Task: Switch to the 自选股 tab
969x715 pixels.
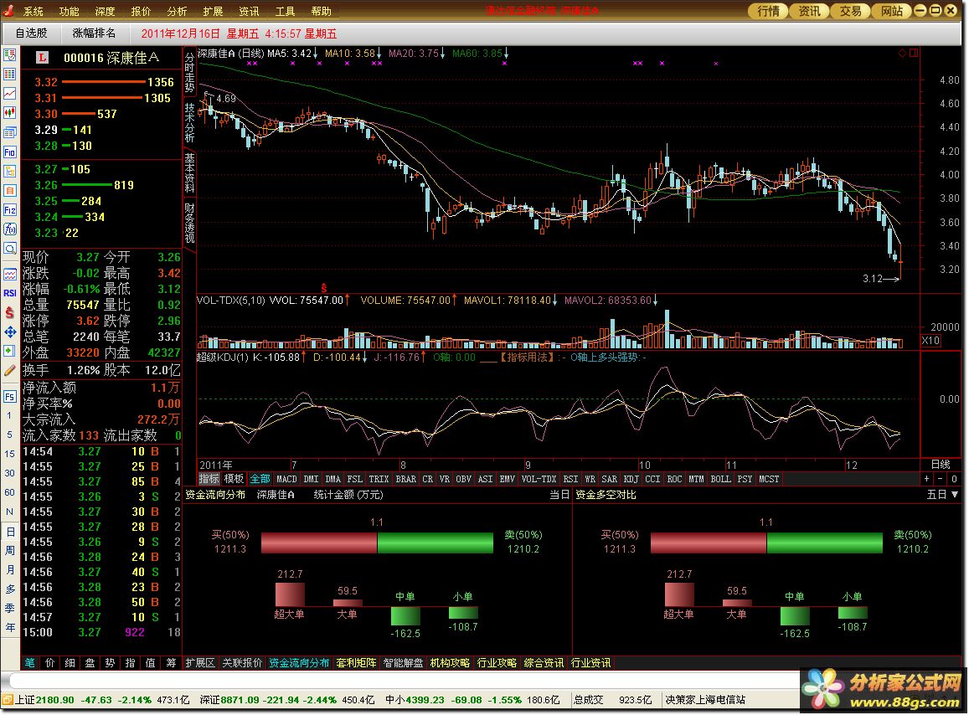Action: point(32,33)
